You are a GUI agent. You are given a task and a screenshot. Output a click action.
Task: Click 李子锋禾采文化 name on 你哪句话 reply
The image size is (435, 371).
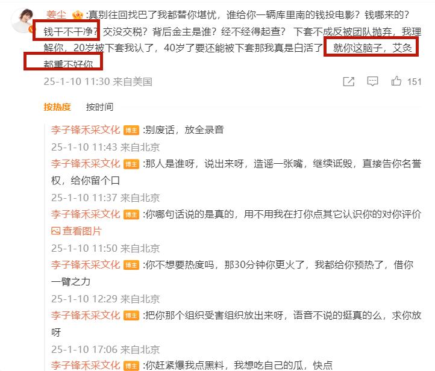86,214
